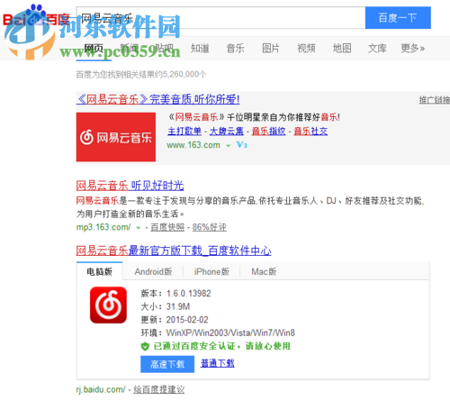Select the Android版 tab

[x=153, y=271]
